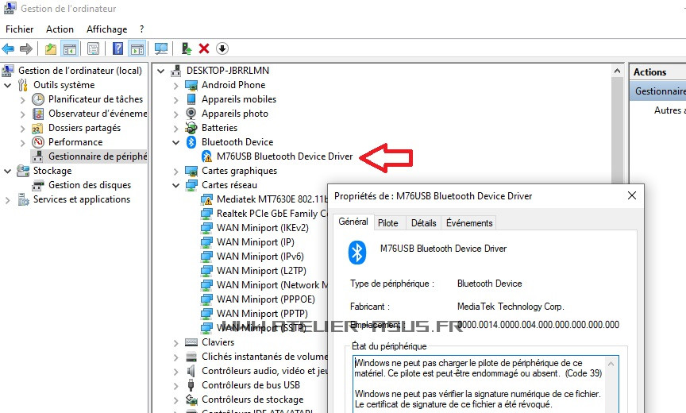Click the blue Help question-mark icon
Image resolution: width=686 pixels, height=413 pixels.
[x=118, y=48]
